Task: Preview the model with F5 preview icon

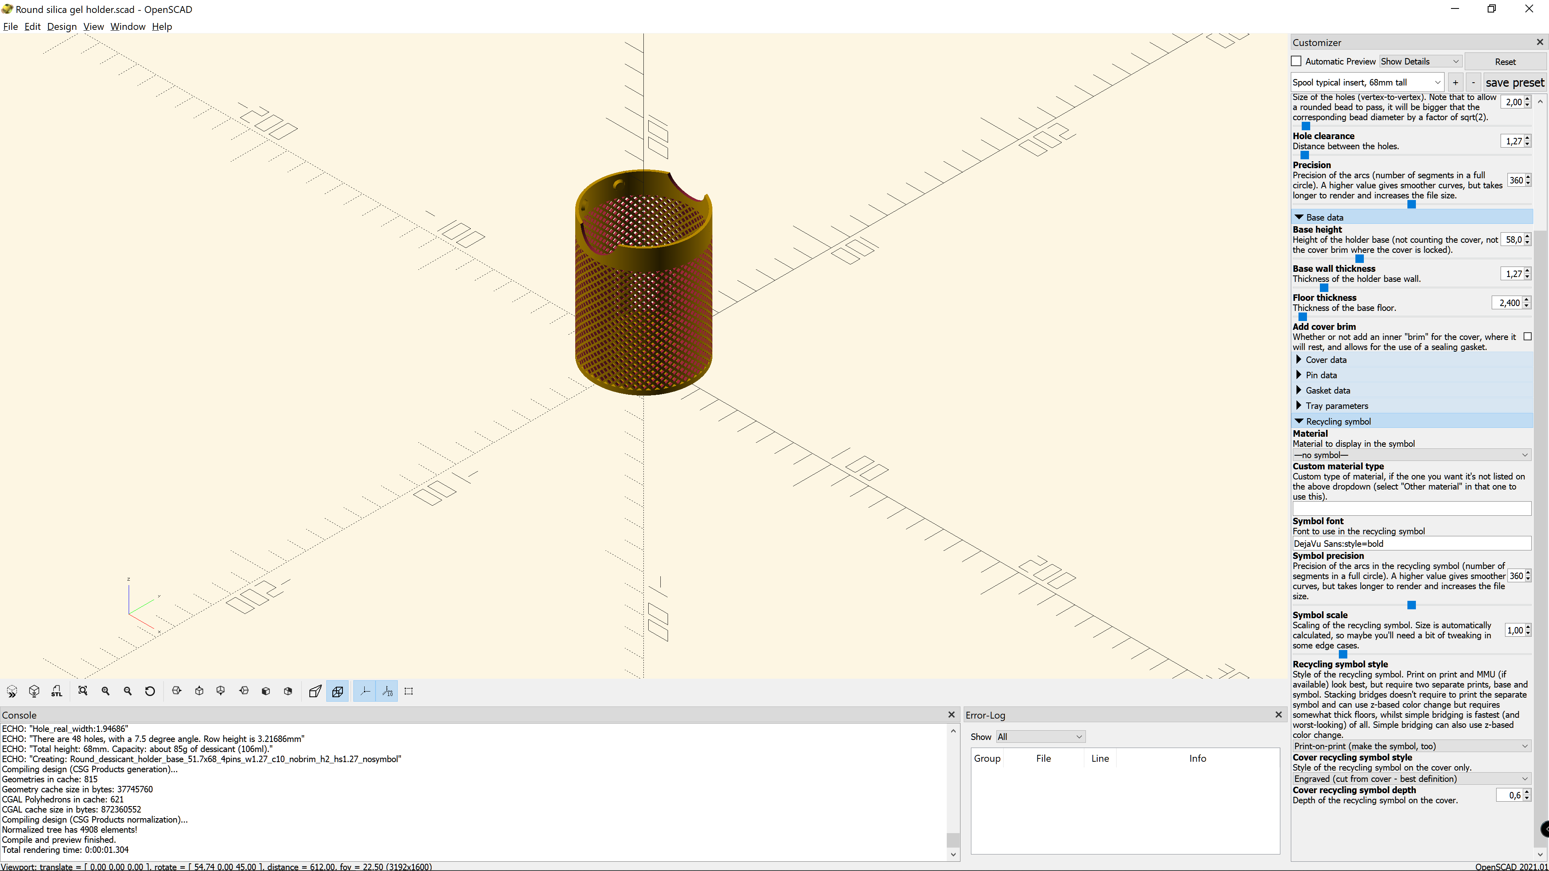Action: pos(12,691)
